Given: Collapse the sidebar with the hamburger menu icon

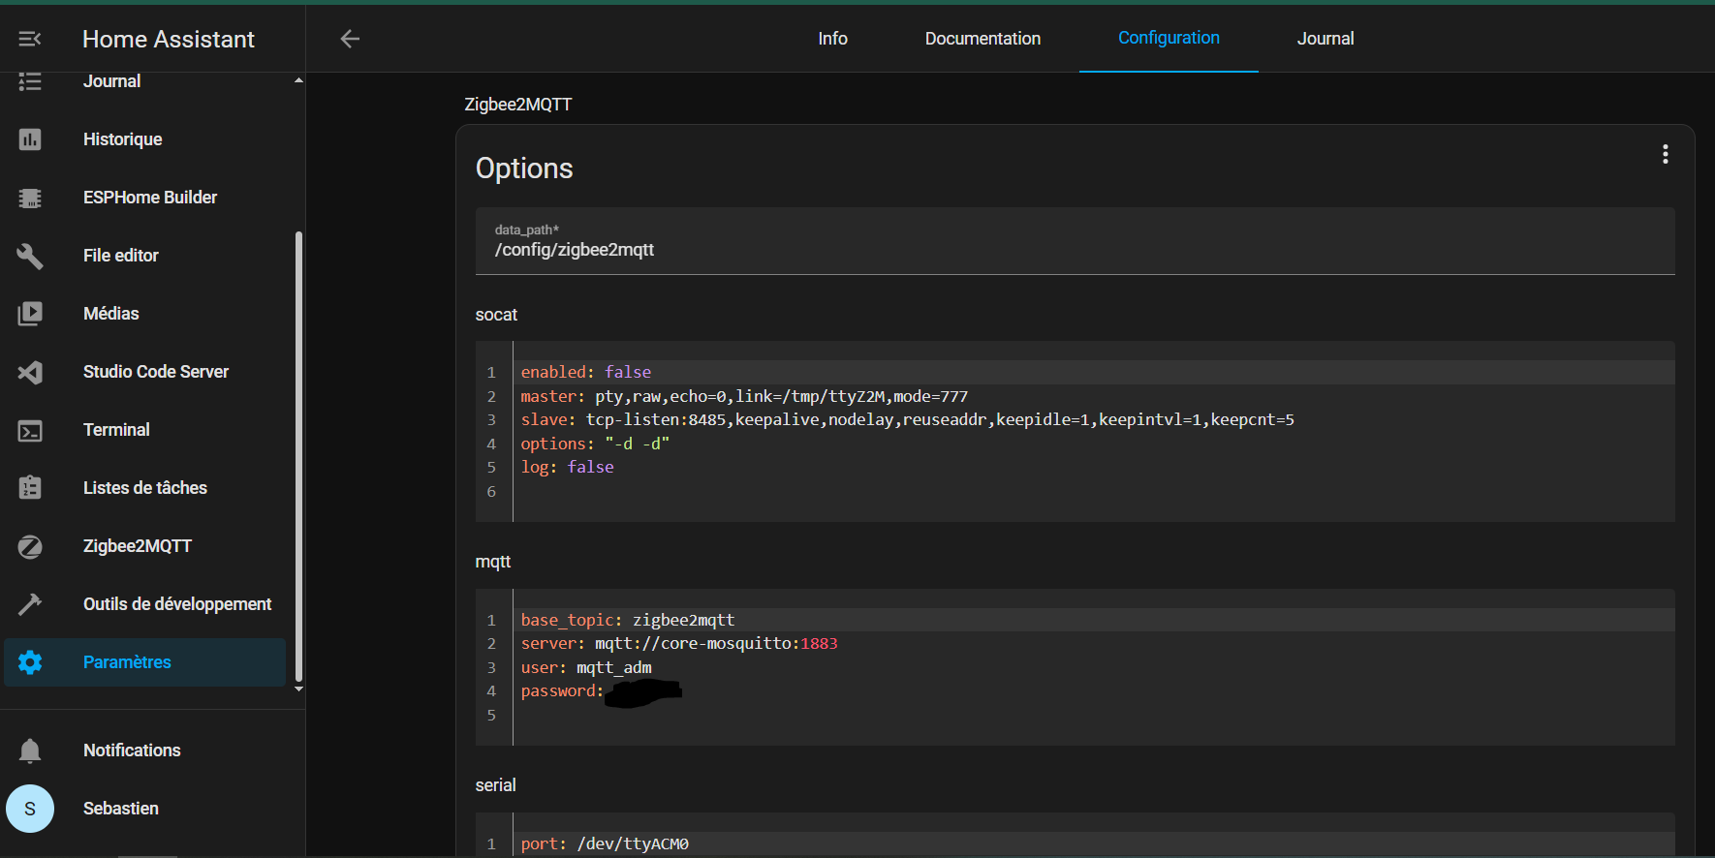Looking at the screenshot, I should (30, 39).
